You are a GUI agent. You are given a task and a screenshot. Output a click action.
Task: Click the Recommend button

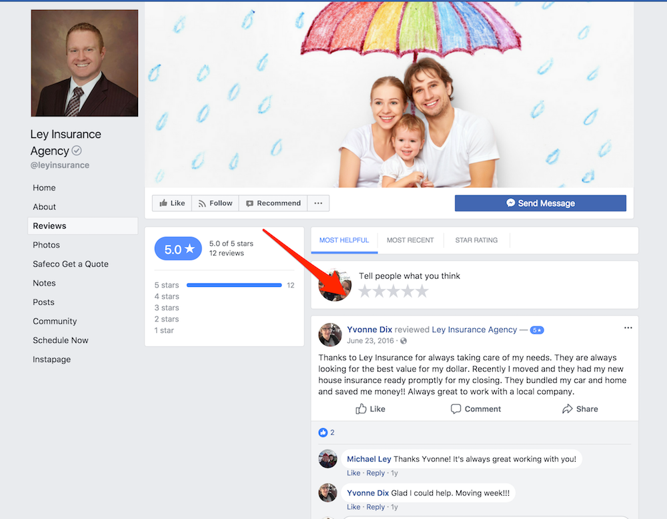point(273,203)
